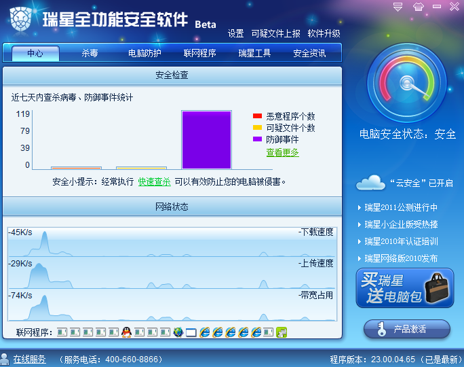This screenshot has height=367, width=464.
Task: Click the “云安全”已开启 label
Action: point(422,183)
